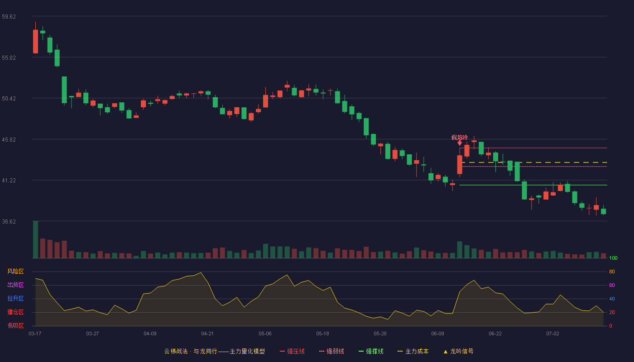
Task: Select the pink dotted 强弱线 line on chart
Action: click(534, 167)
